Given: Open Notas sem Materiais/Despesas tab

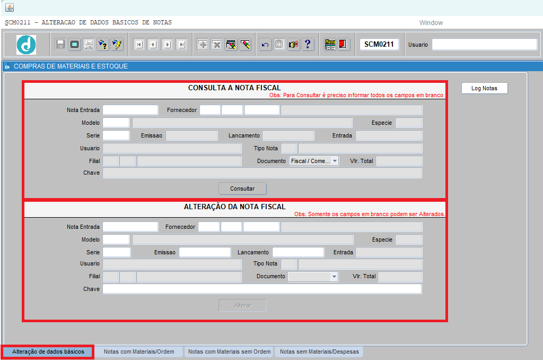Looking at the screenshot, I should click(x=319, y=352).
